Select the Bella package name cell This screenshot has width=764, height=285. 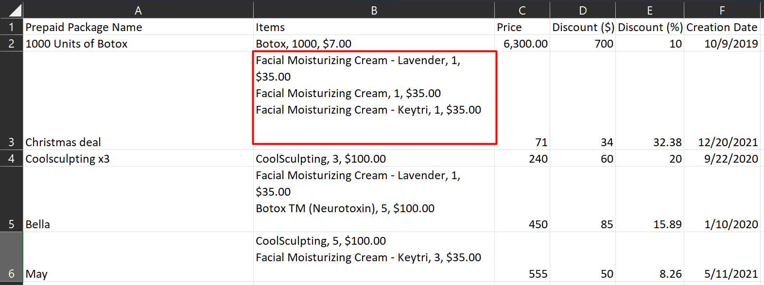(x=138, y=199)
